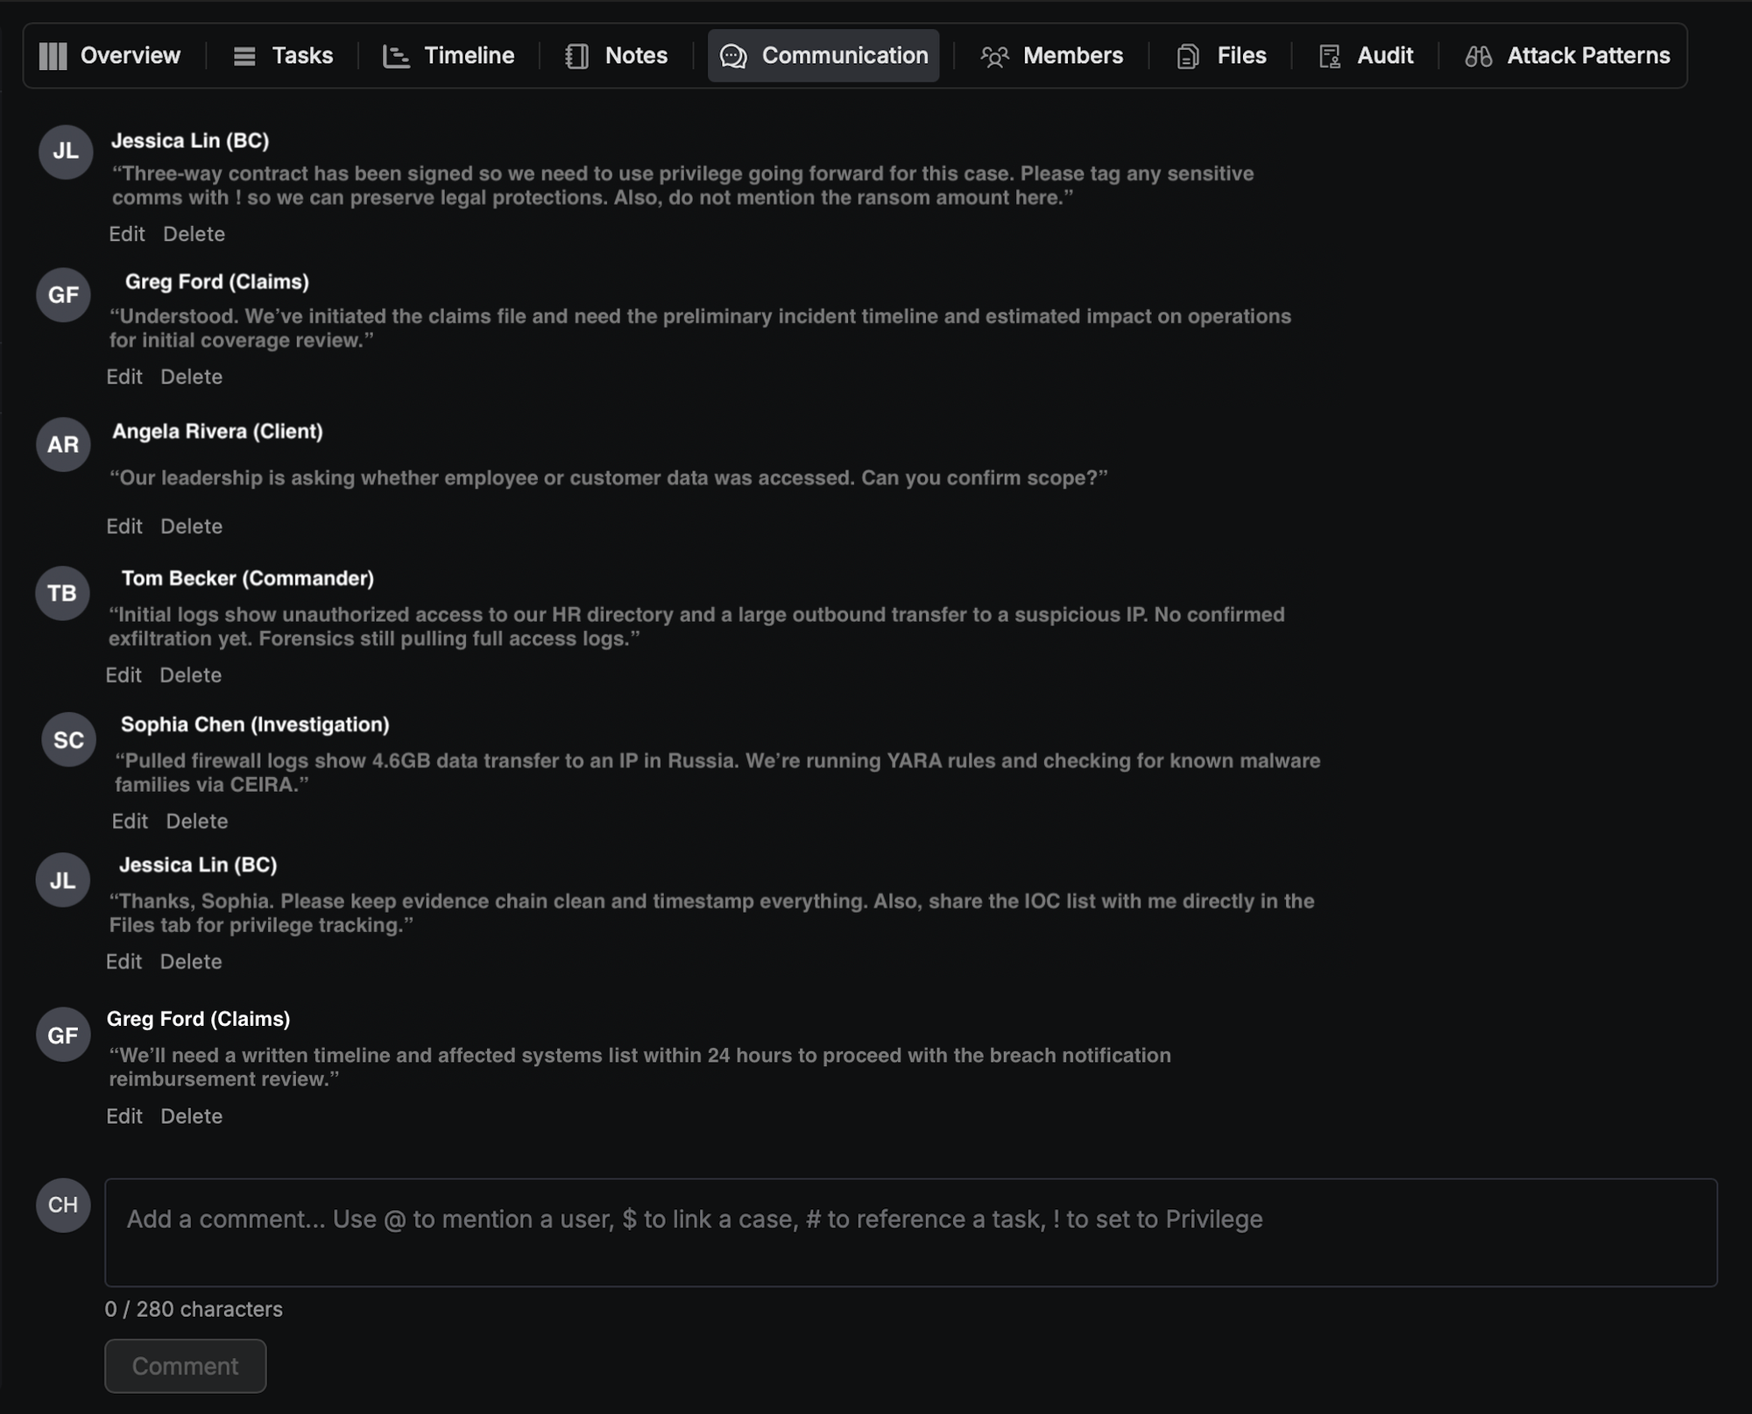Screen dimensions: 1752x1414
Task: Click the CH user avatar
Action: [63, 1205]
